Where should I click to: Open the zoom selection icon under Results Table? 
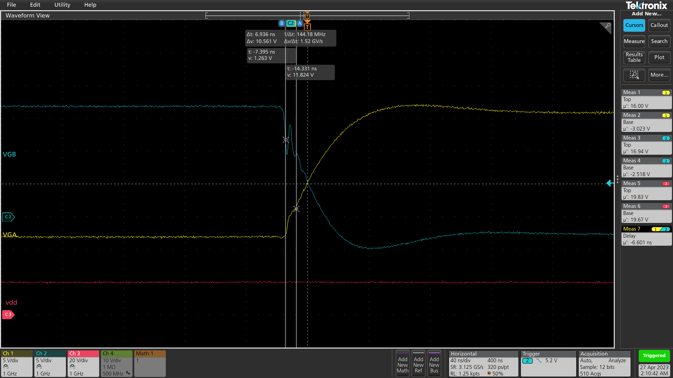tap(634, 75)
